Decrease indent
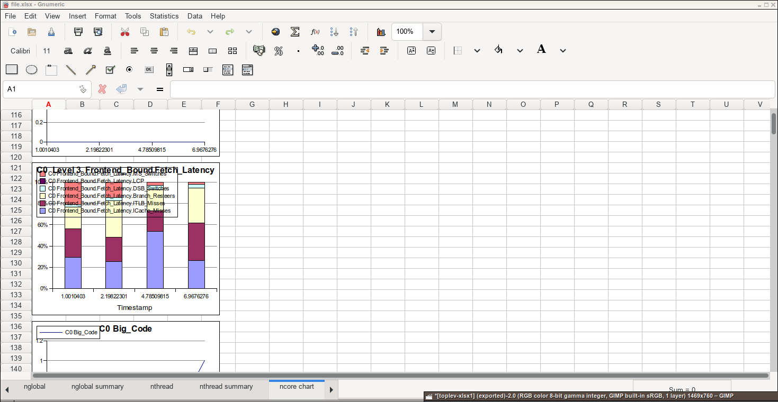Screen dimensions: 778x402 click(x=364, y=51)
